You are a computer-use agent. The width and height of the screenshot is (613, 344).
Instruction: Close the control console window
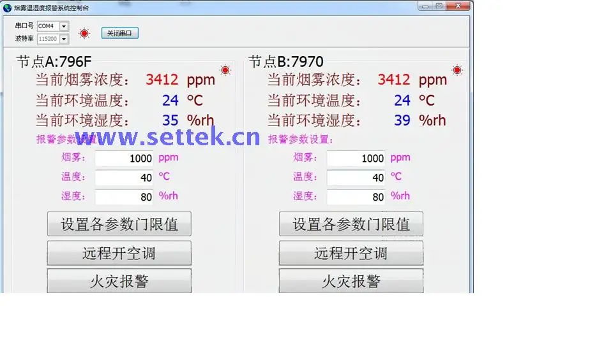[458, 6]
